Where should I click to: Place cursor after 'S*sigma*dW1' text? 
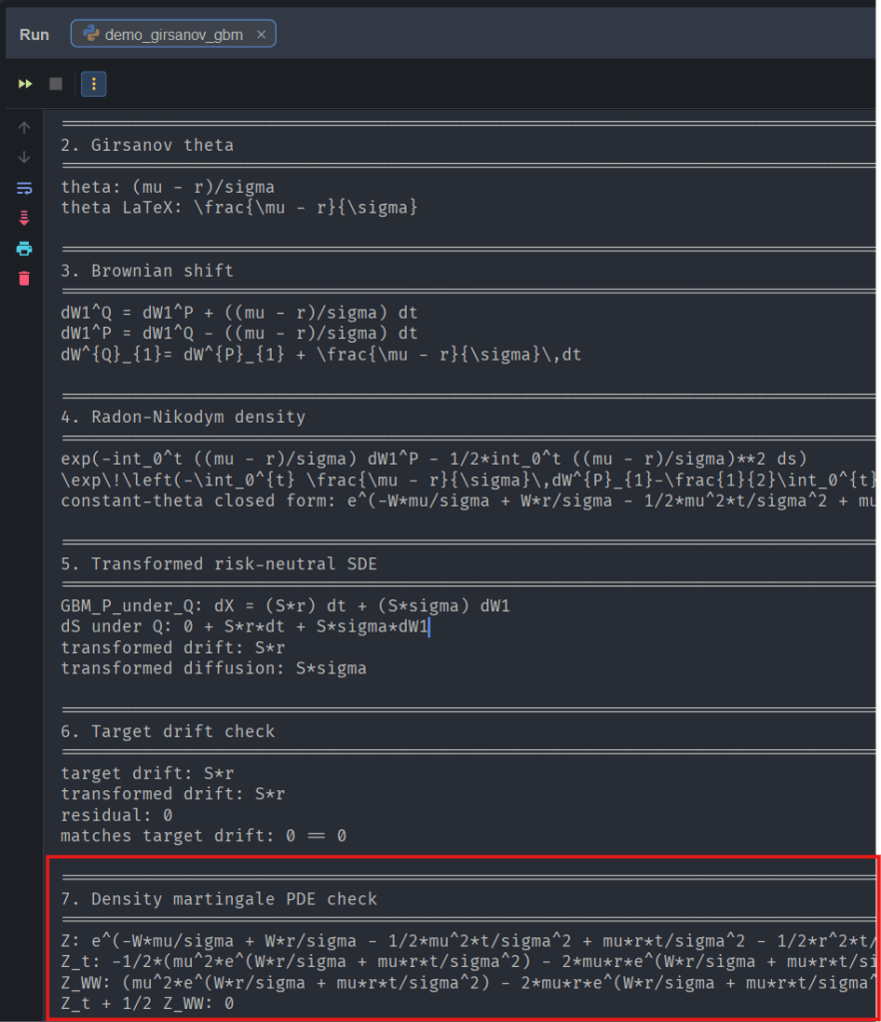pos(432,626)
